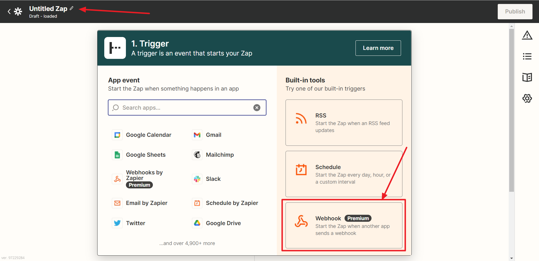
Task: Open the outline list panel
Action: click(527, 56)
